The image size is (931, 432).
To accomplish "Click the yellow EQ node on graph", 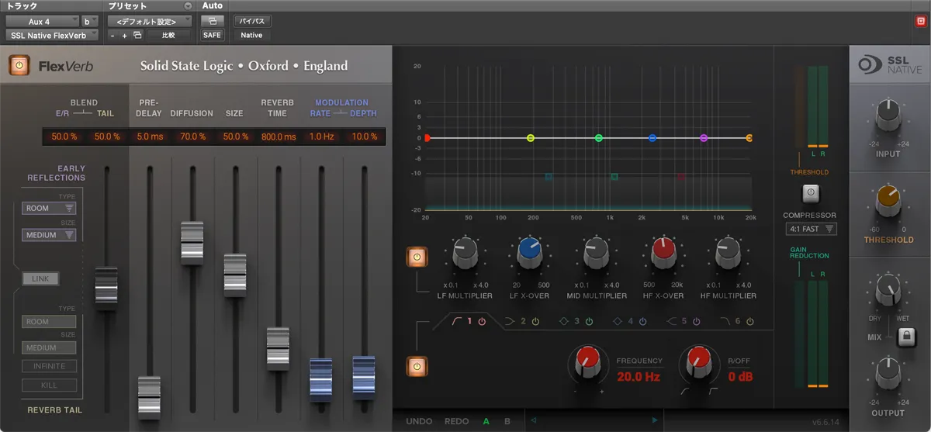I will tap(531, 138).
